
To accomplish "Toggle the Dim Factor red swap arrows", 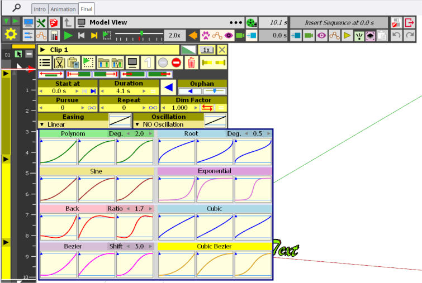I will pos(207,107).
